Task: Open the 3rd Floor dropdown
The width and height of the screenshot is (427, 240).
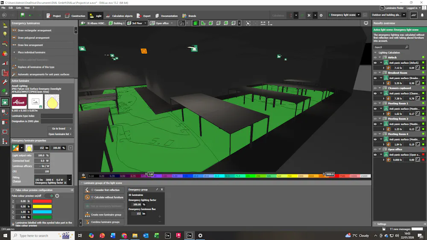Action: (x=145, y=23)
